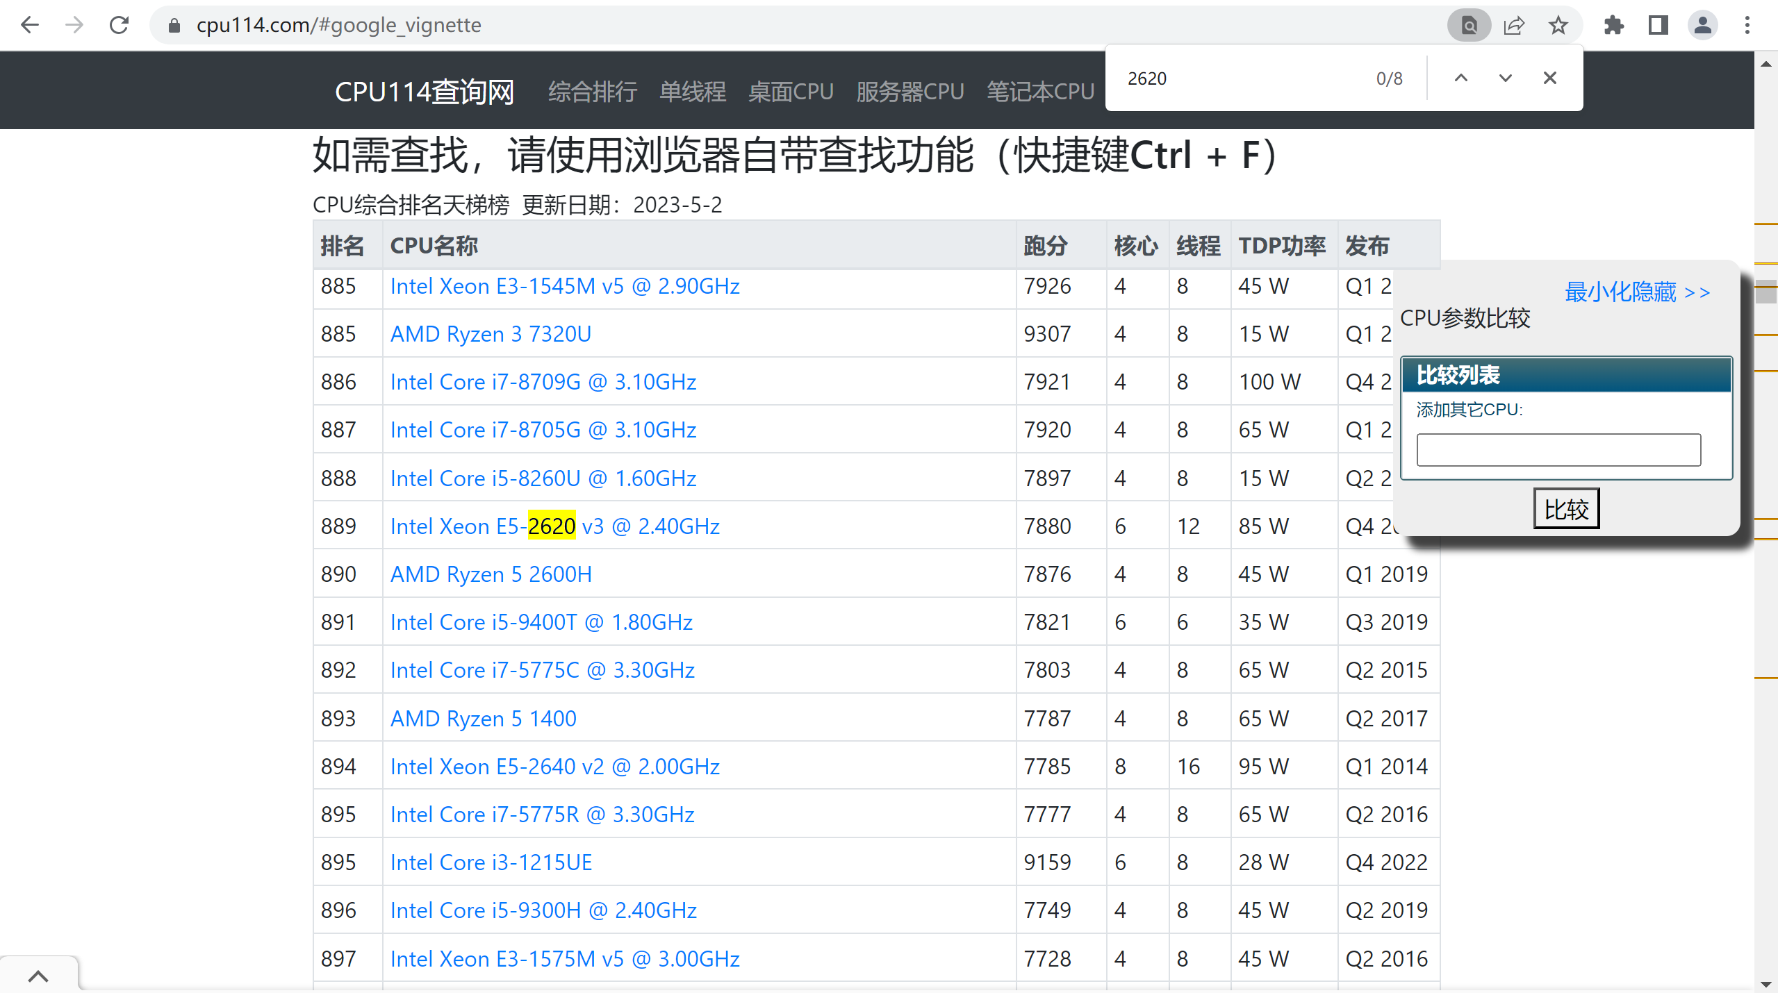
Task: Expand the bottom-left collapsed panel chevron
Action: pos(38,976)
